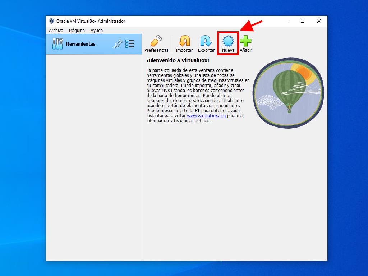
Task: Open the Máquina menu
Action: click(x=77, y=31)
